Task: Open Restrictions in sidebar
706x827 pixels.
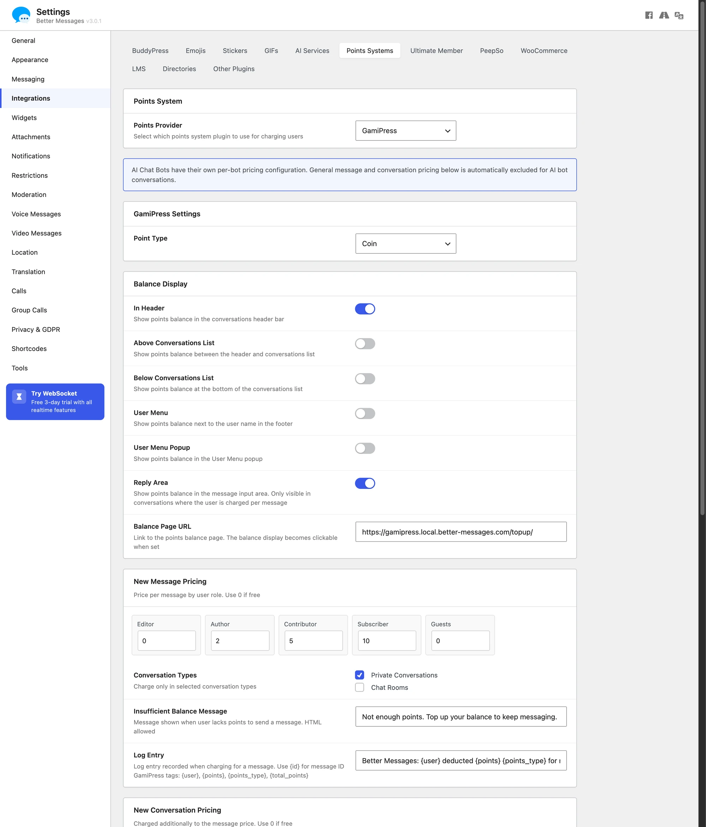Action: (x=55, y=175)
